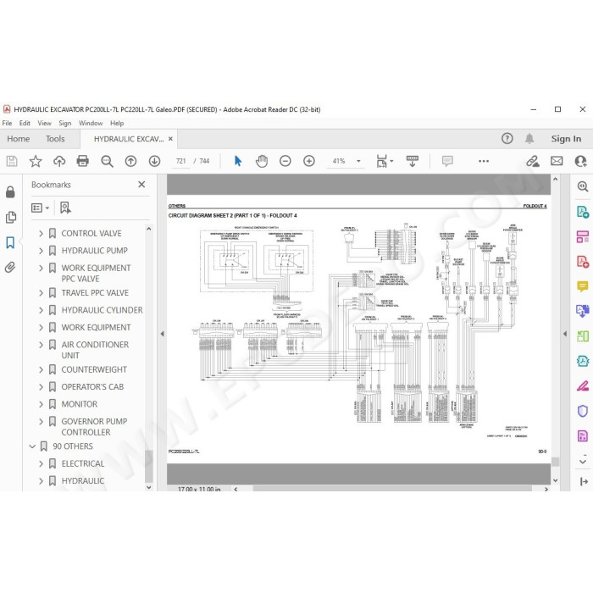Collapse right tools pane arrow
The image size is (593, 593).
click(565, 334)
